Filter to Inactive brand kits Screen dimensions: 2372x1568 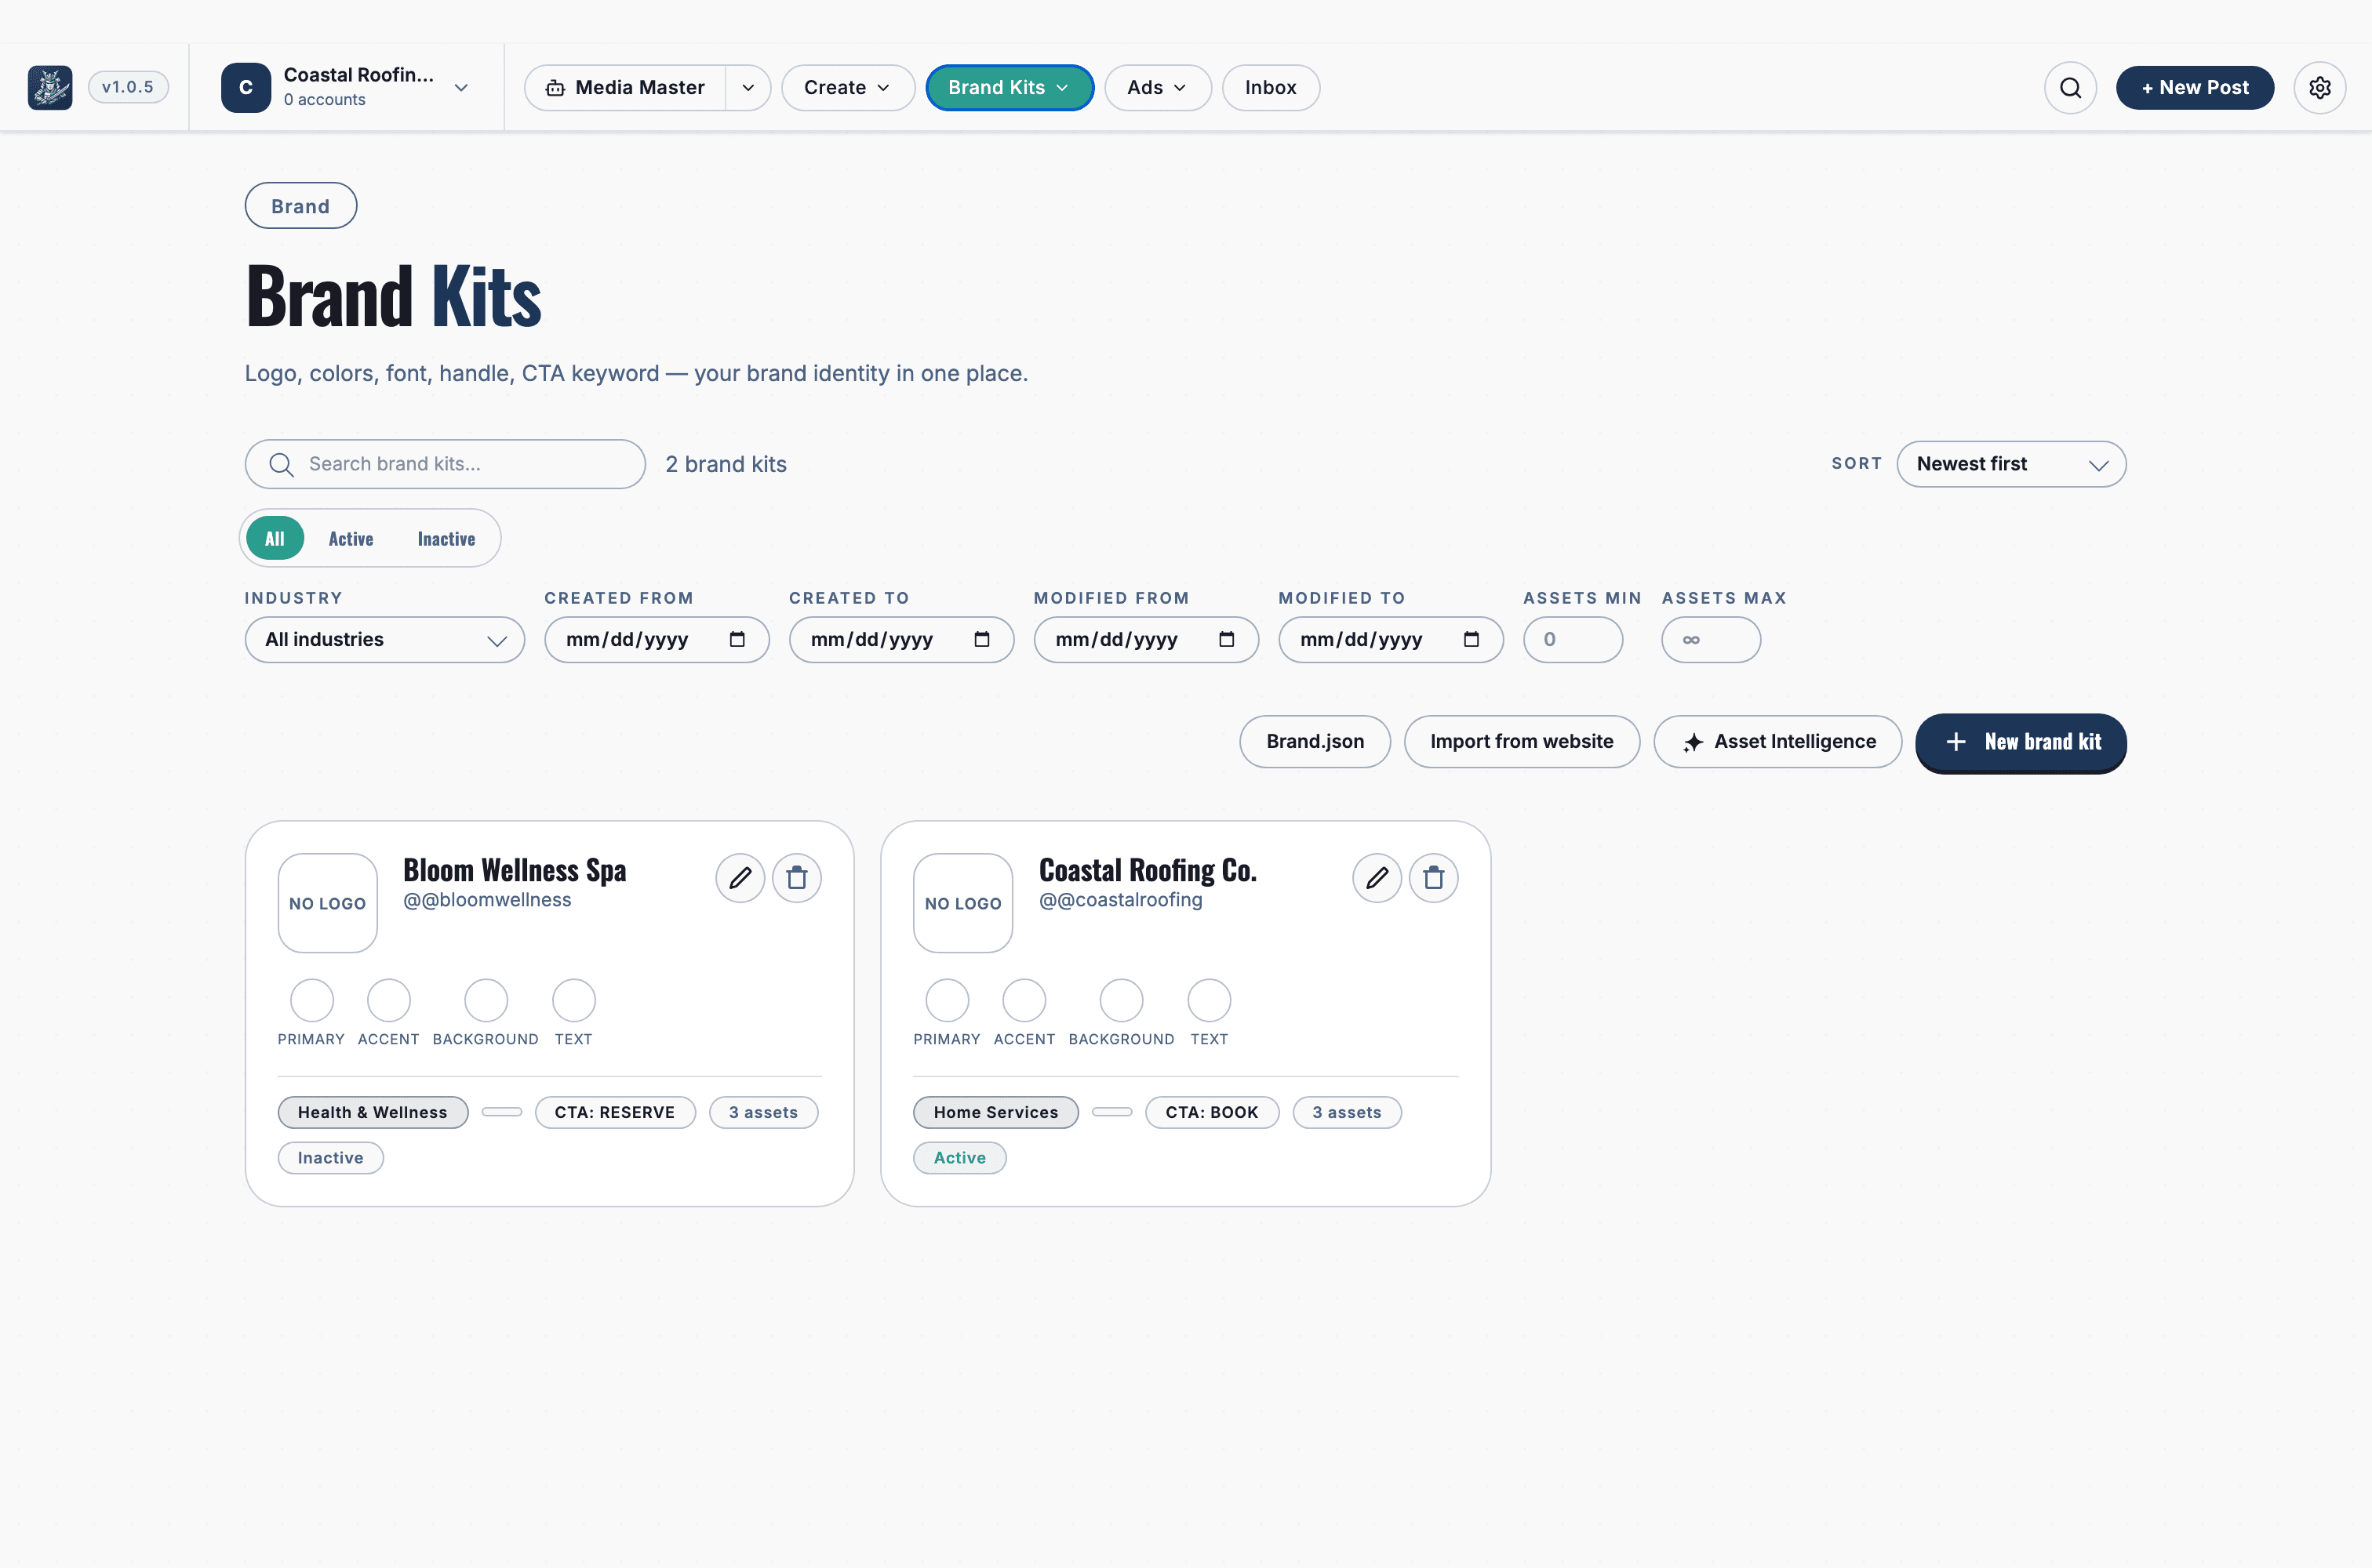tap(446, 539)
